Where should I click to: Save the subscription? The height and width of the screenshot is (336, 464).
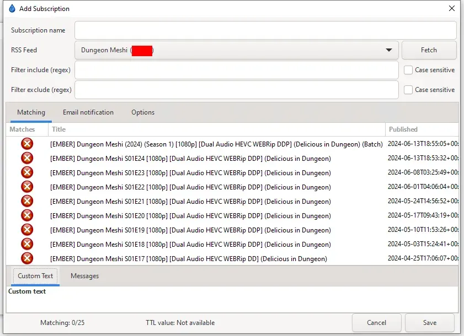click(x=430, y=322)
